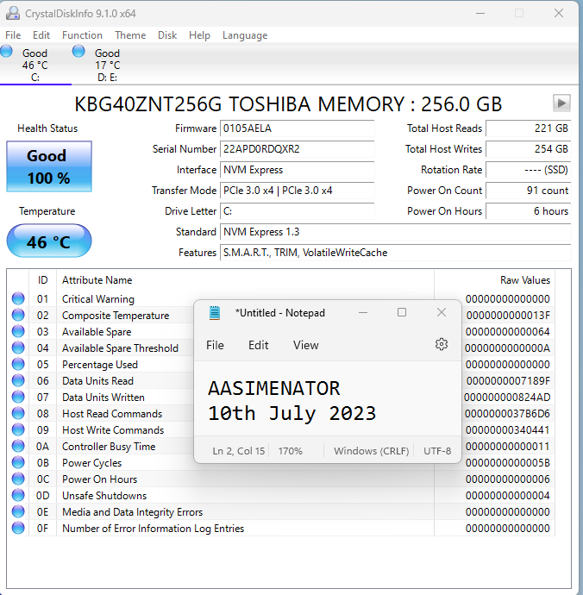Click the Drive Letter field C:

click(298, 211)
